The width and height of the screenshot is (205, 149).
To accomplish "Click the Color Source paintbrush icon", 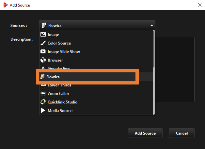I will coord(43,43).
